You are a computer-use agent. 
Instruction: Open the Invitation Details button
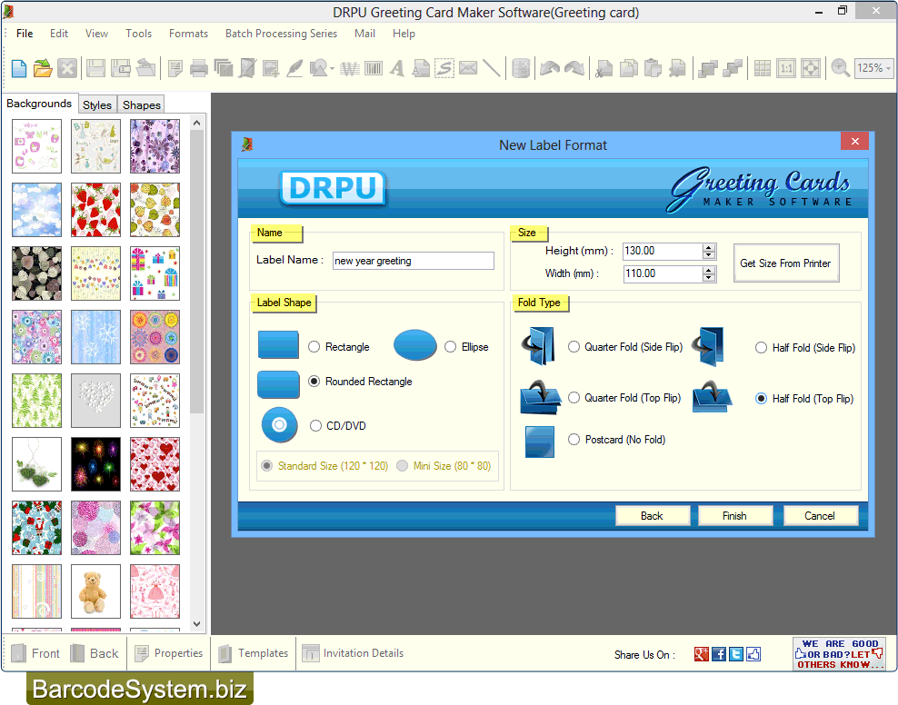tap(353, 653)
